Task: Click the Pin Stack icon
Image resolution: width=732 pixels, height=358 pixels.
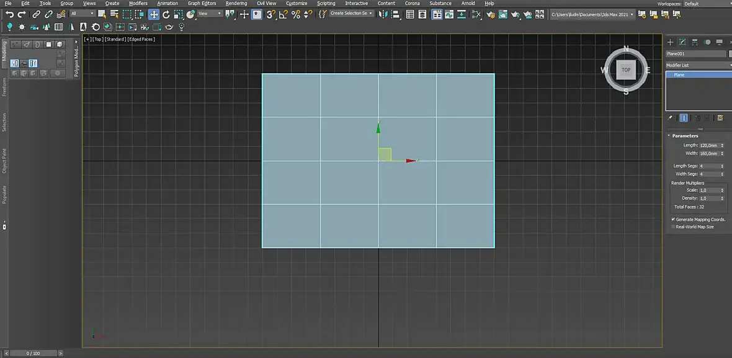Action: coord(670,118)
